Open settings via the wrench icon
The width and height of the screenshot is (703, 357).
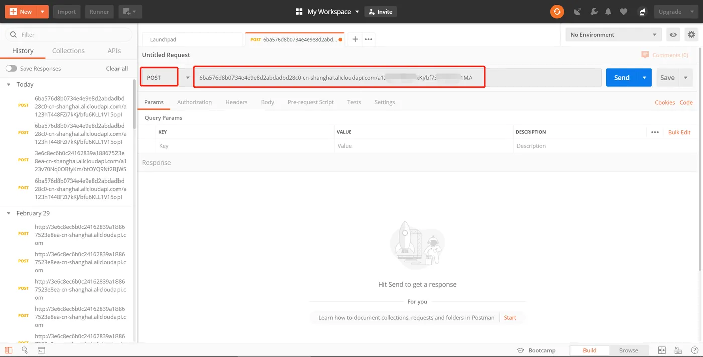tap(593, 11)
